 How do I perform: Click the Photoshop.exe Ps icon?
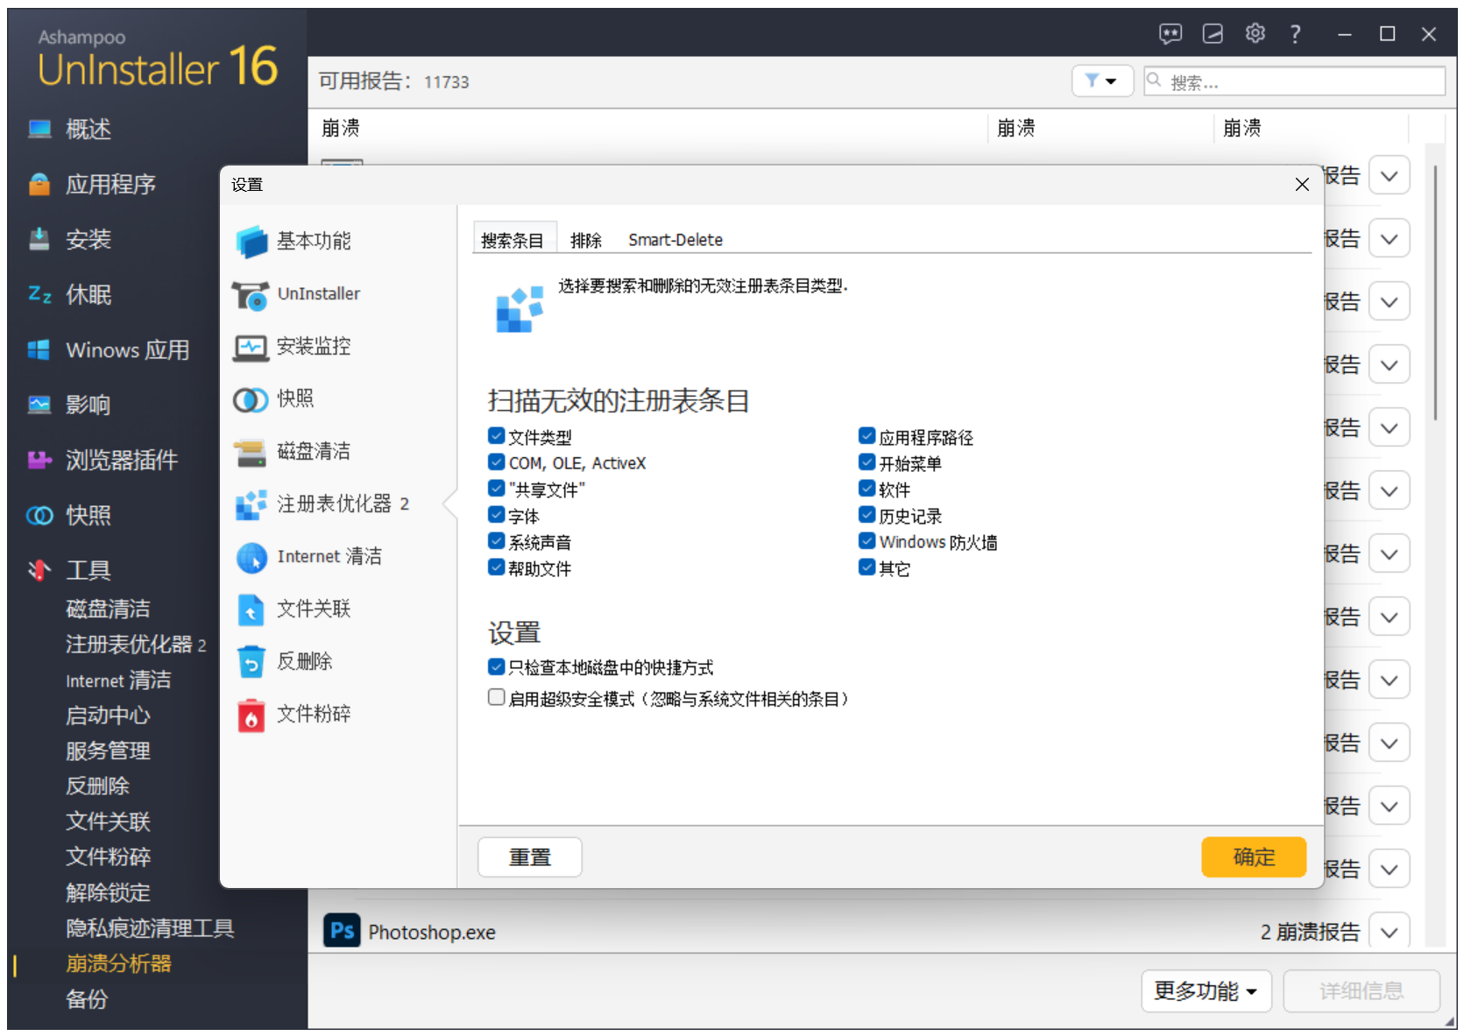[342, 930]
